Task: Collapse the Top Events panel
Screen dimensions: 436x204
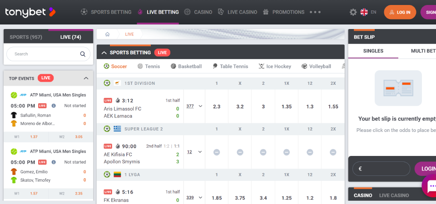Action: click(86, 78)
